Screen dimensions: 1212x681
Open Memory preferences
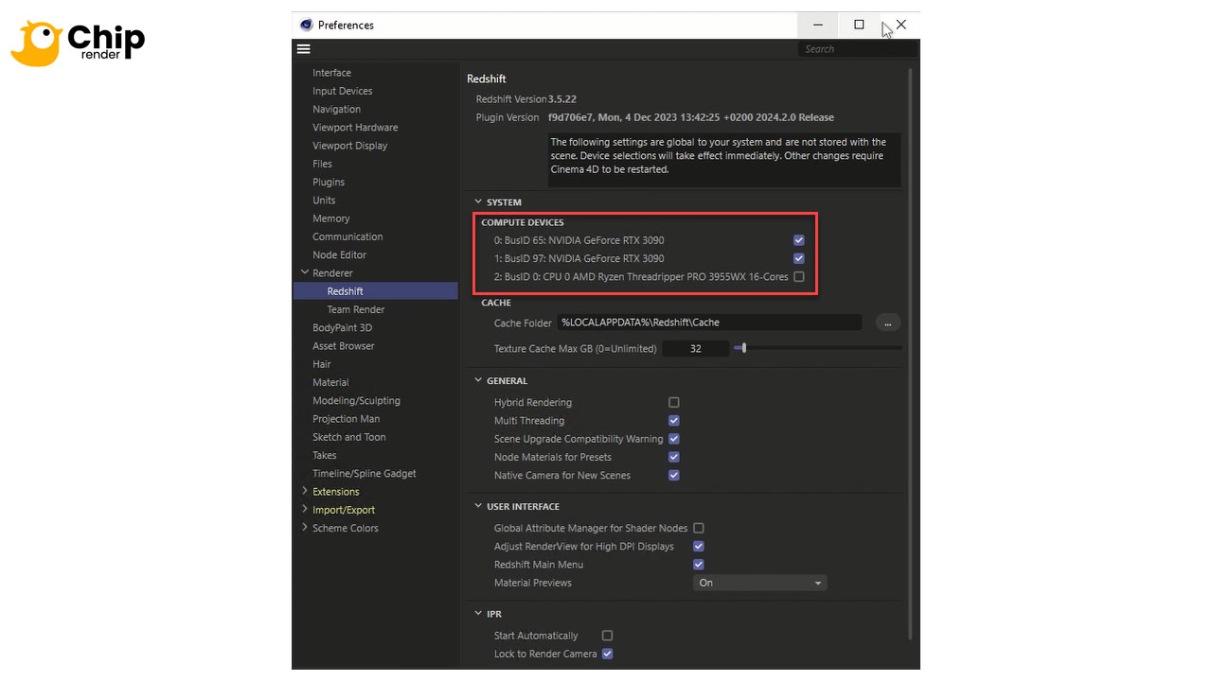click(331, 218)
